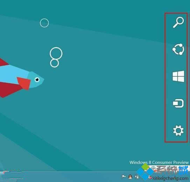
Task: Open the Settings gear charm
Action: (x=178, y=131)
